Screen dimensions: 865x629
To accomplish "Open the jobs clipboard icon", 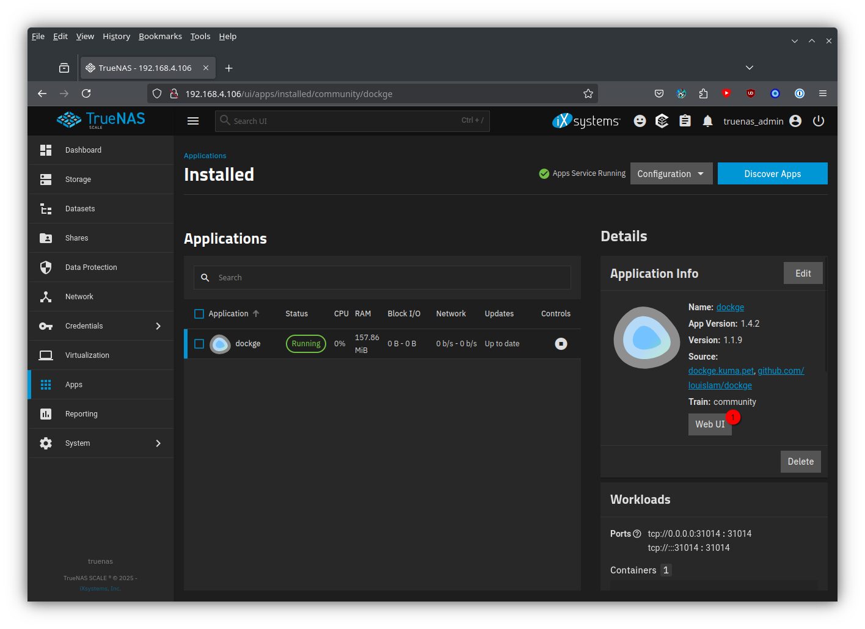I will 685,121.
